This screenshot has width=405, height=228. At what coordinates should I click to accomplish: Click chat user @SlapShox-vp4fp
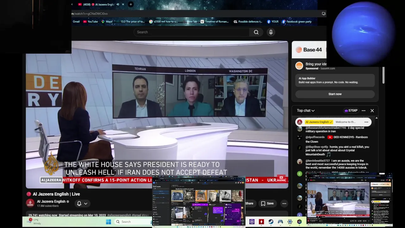317,147
